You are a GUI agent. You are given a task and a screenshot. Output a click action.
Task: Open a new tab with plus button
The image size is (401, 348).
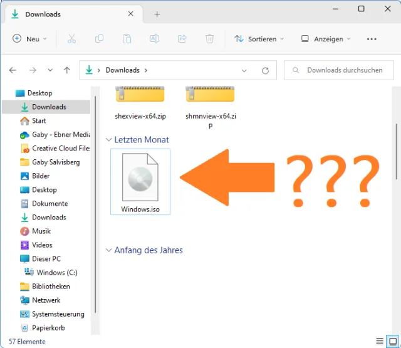pos(157,14)
